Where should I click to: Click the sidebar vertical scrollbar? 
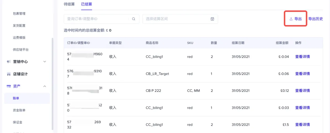52,84
